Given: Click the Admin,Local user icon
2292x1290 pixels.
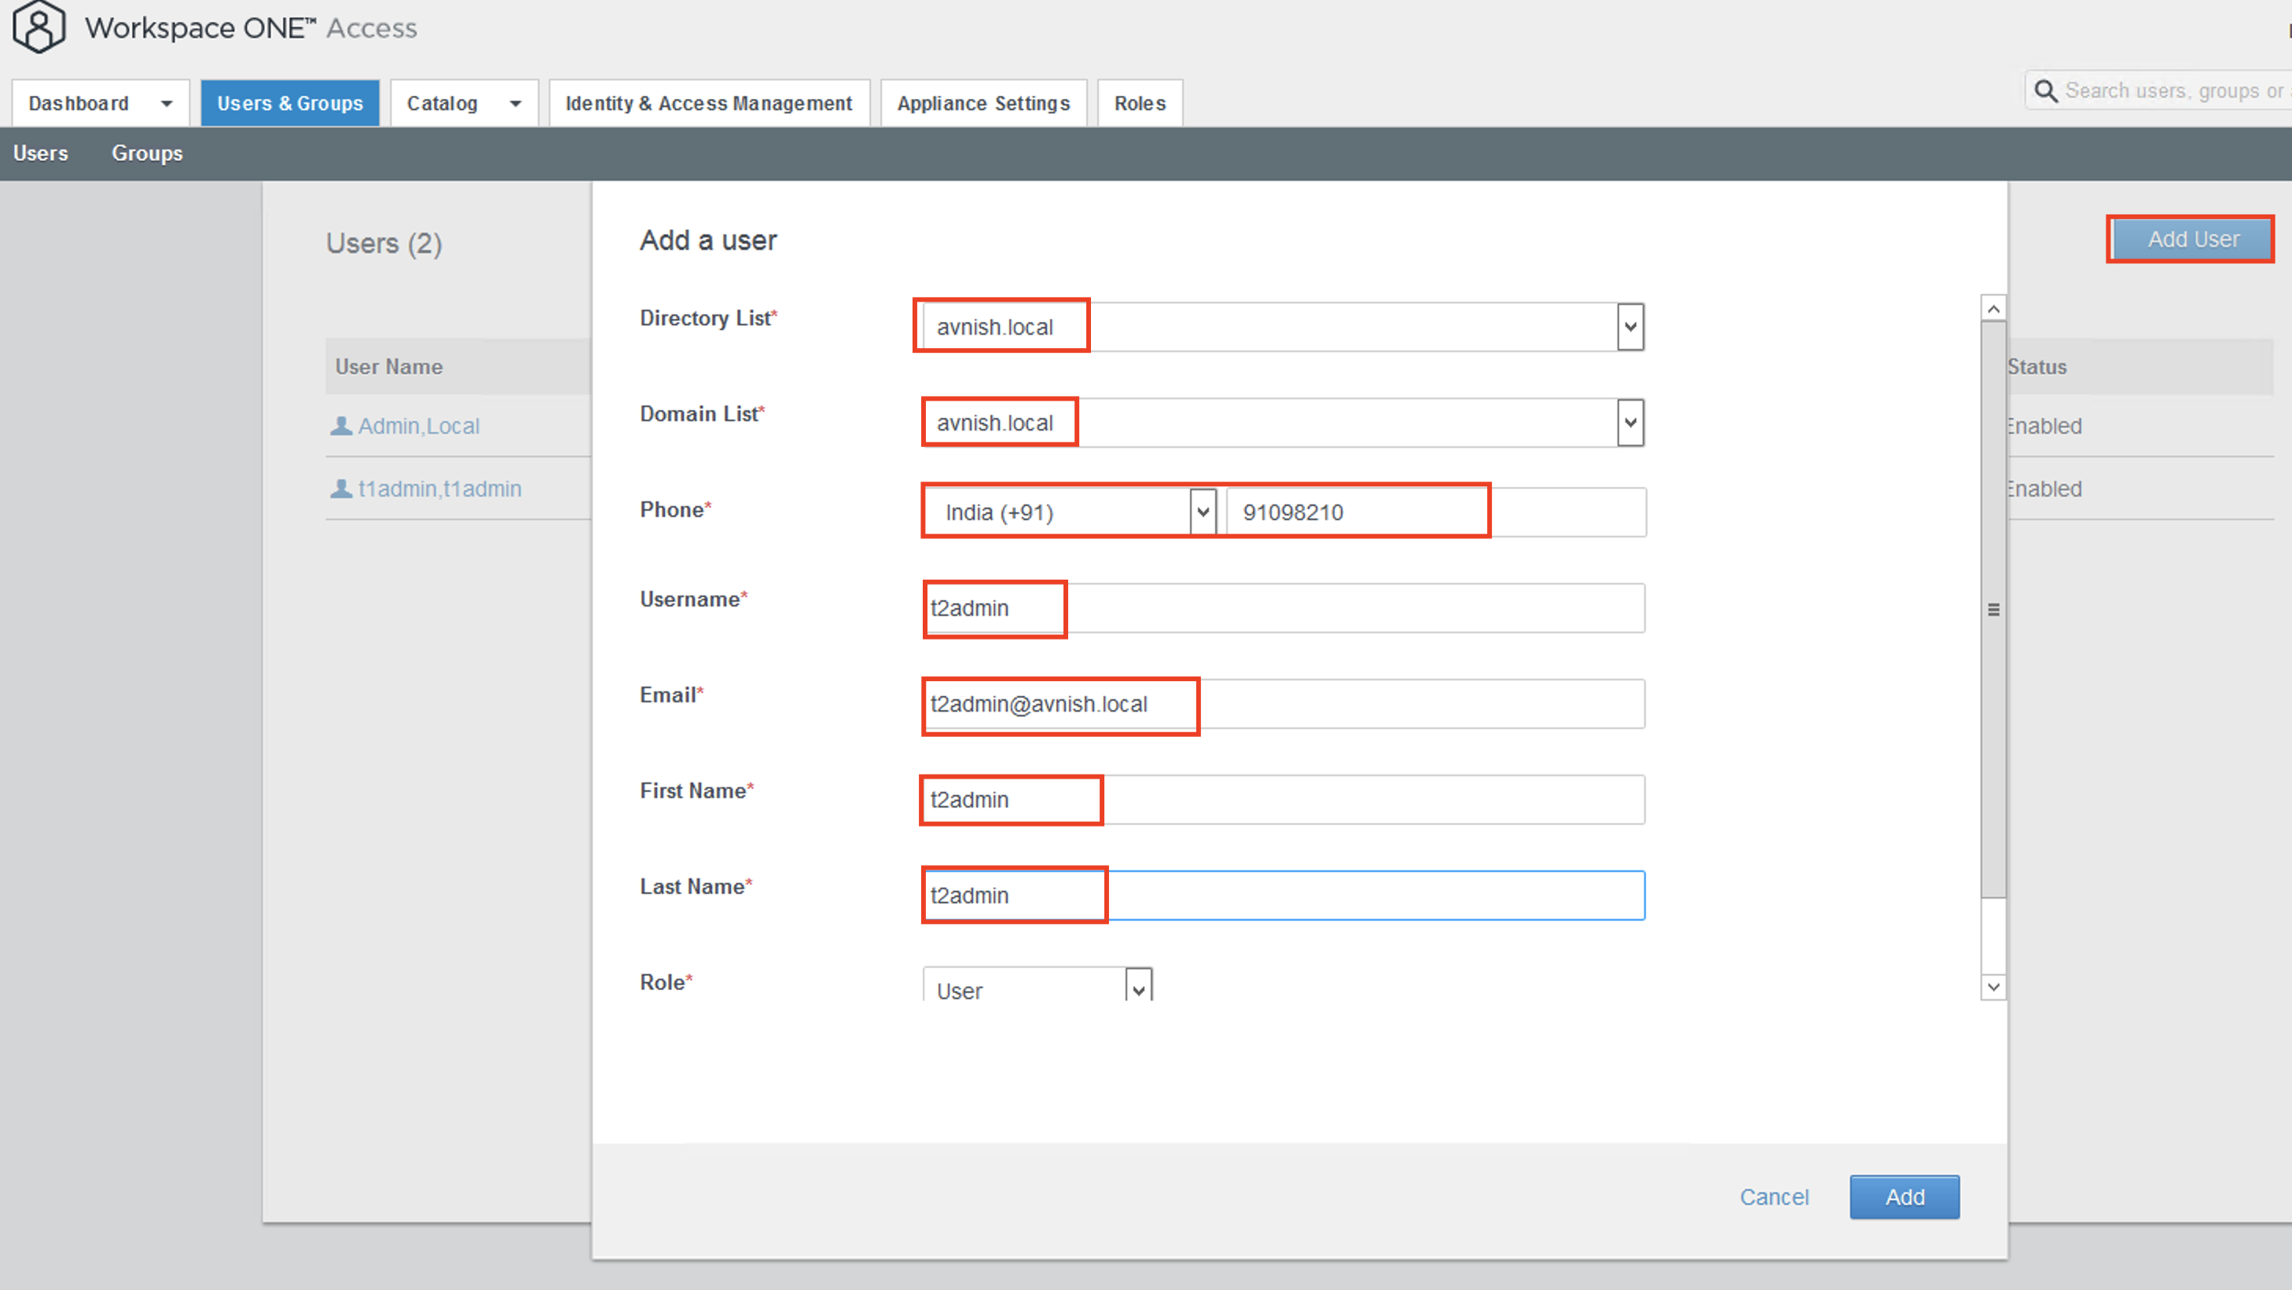Looking at the screenshot, I should 341,426.
